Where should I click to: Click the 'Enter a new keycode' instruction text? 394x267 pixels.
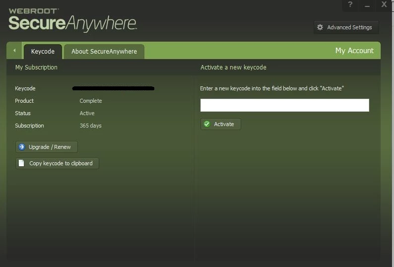click(272, 88)
